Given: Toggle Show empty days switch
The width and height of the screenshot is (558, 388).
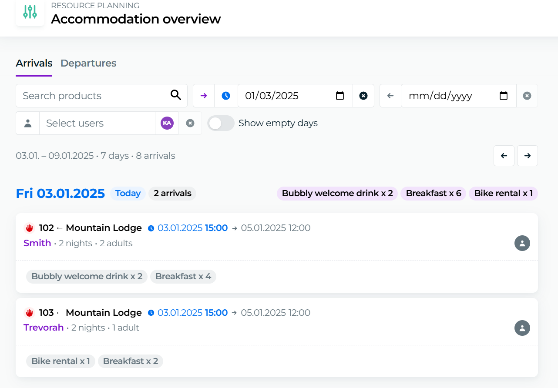Looking at the screenshot, I should (221, 123).
